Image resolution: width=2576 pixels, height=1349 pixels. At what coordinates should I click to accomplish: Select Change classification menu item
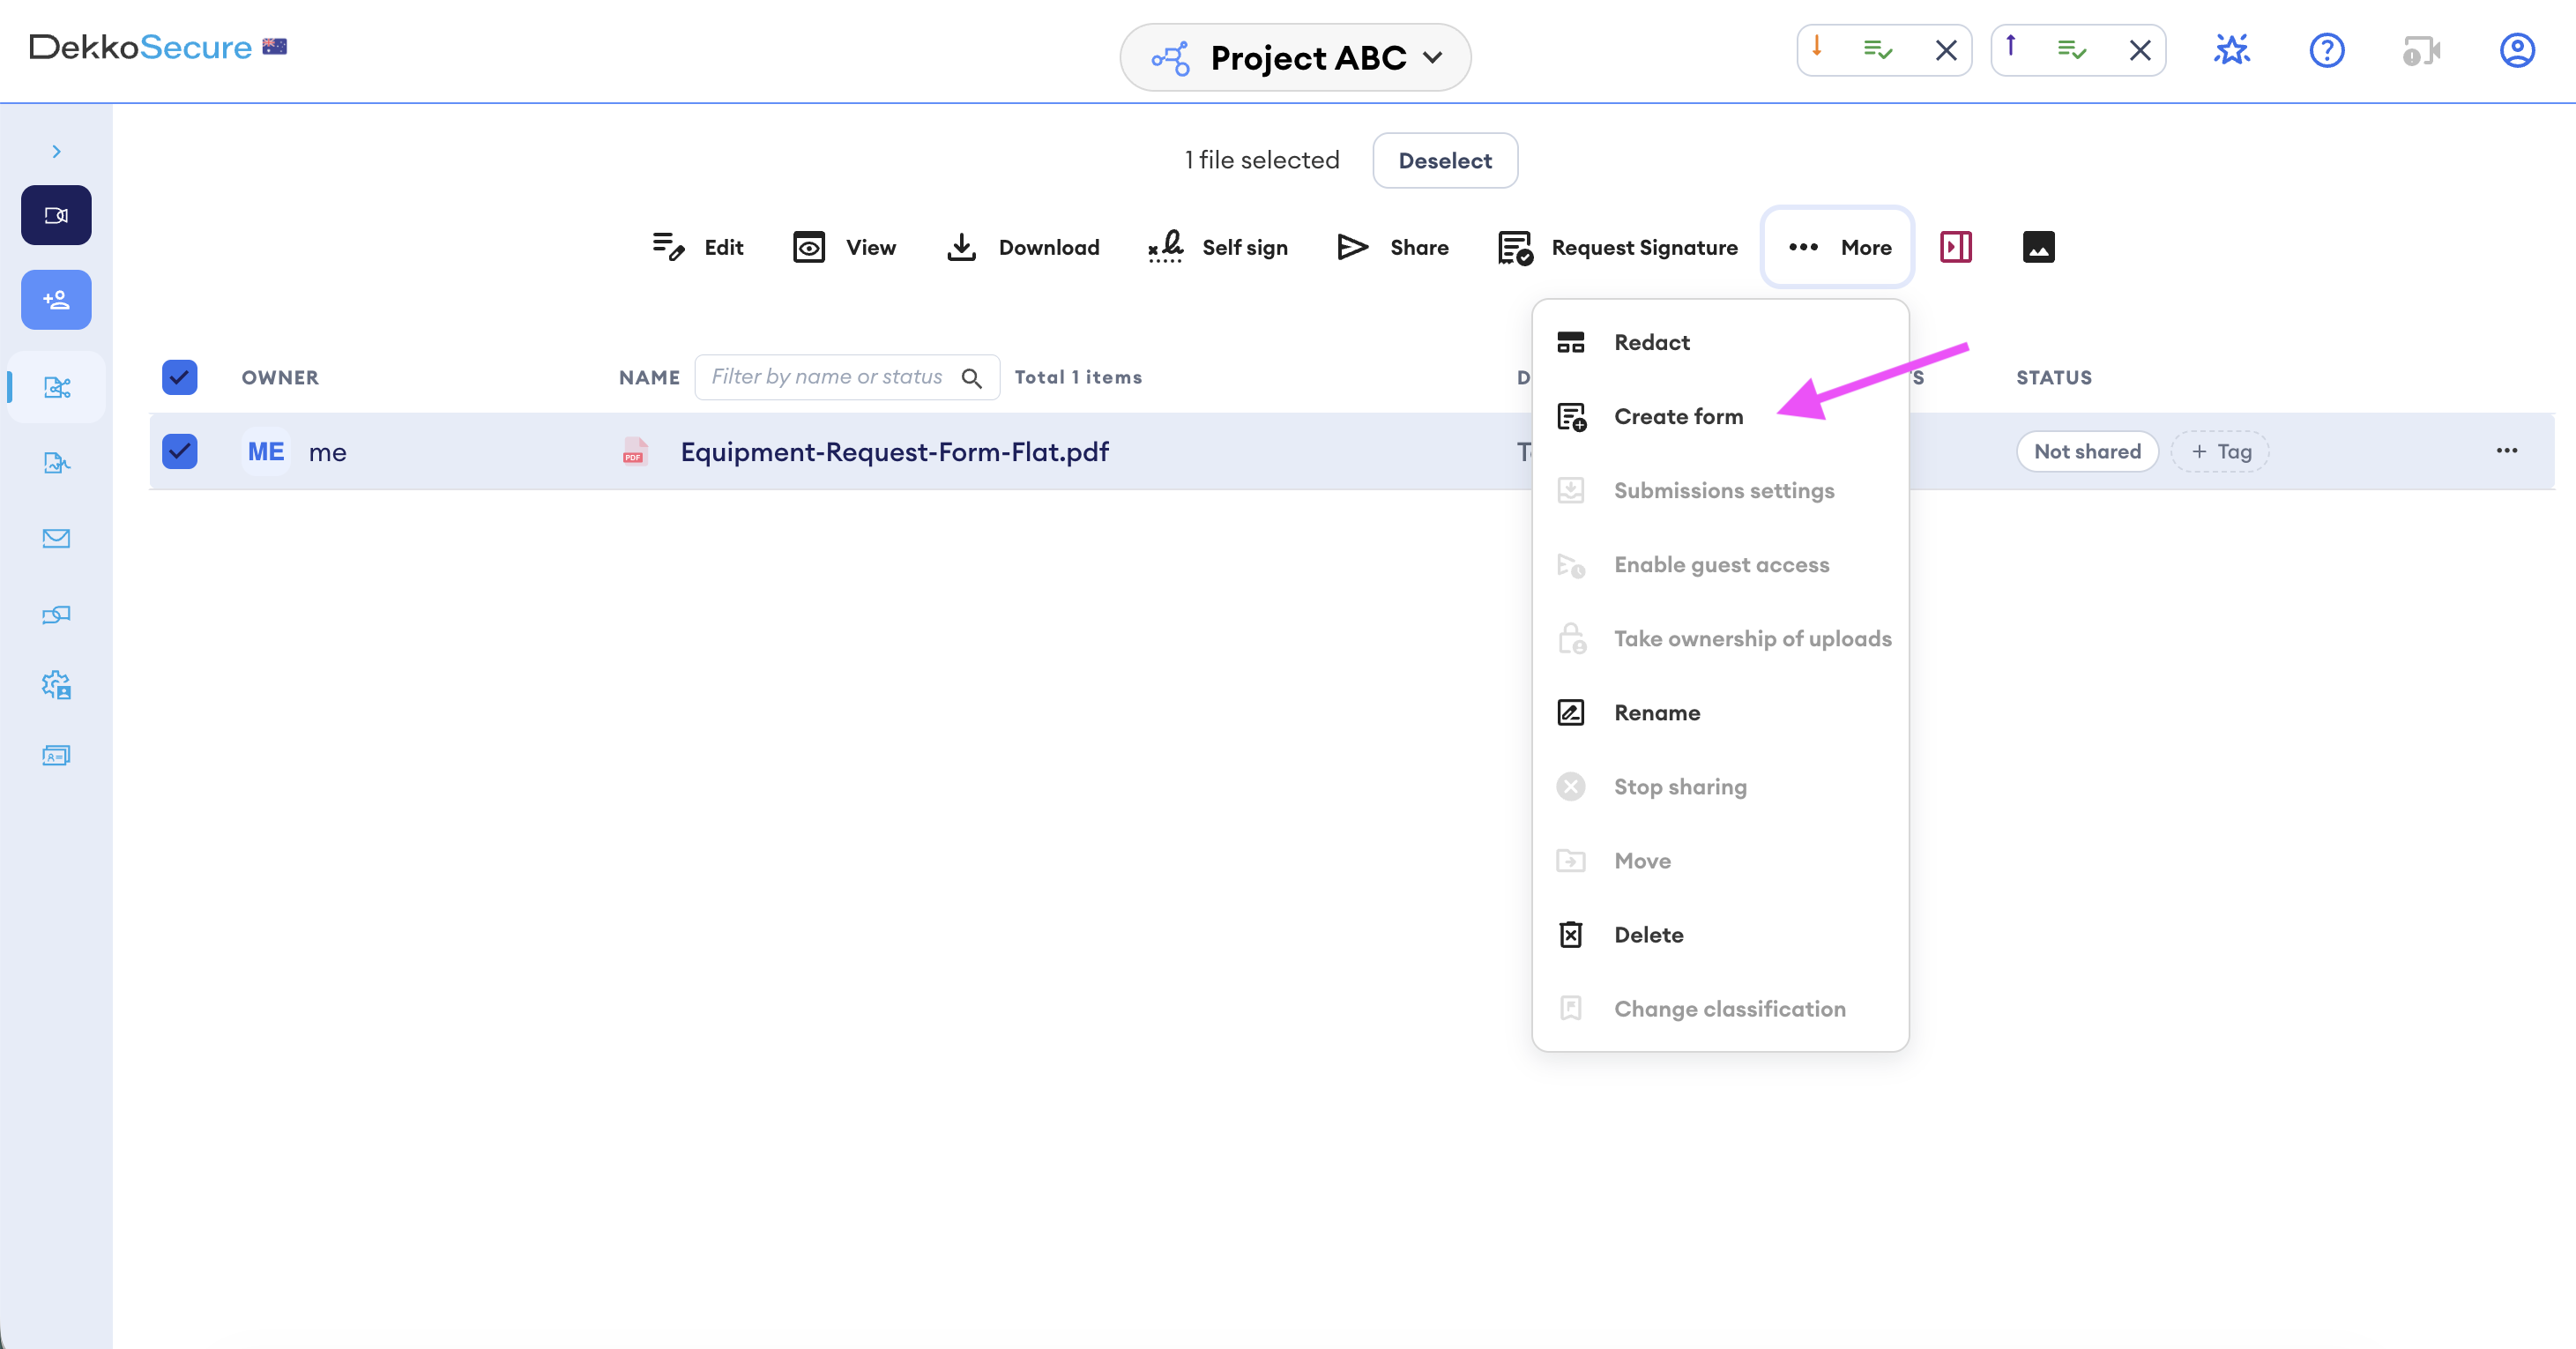pyautogui.click(x=1720, y=1008)
